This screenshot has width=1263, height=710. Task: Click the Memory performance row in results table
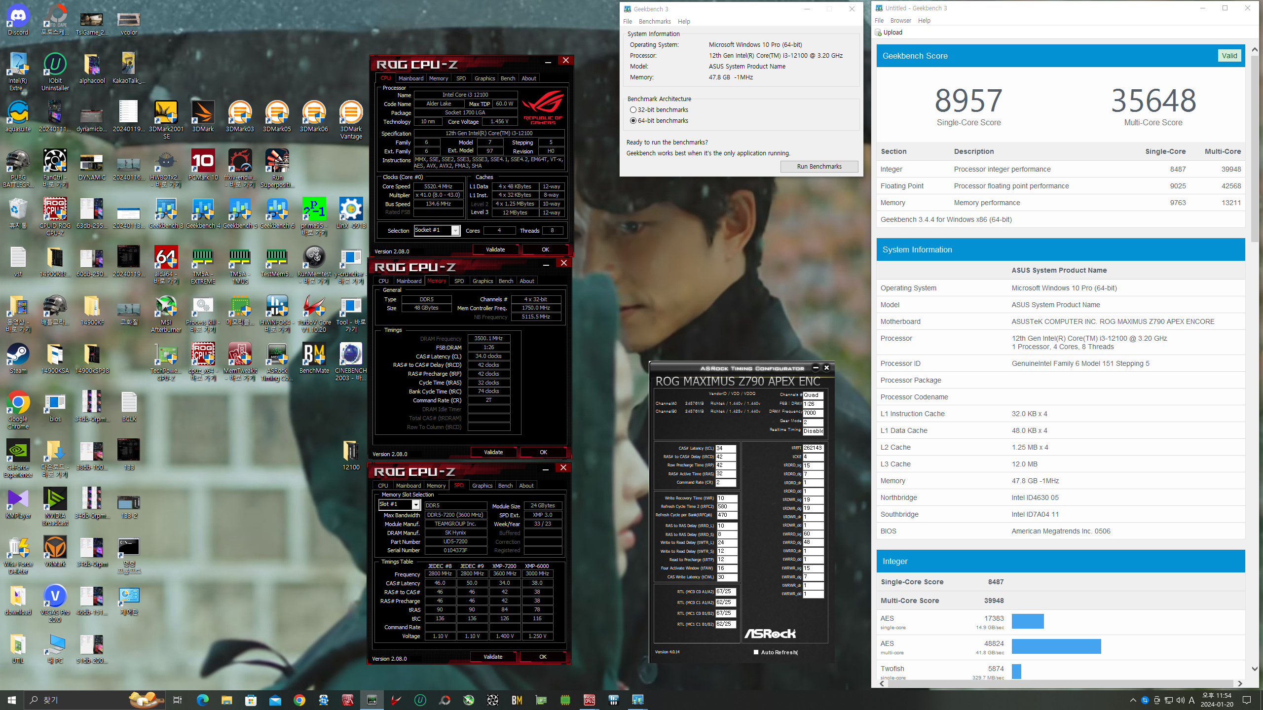click(1061, 203)
